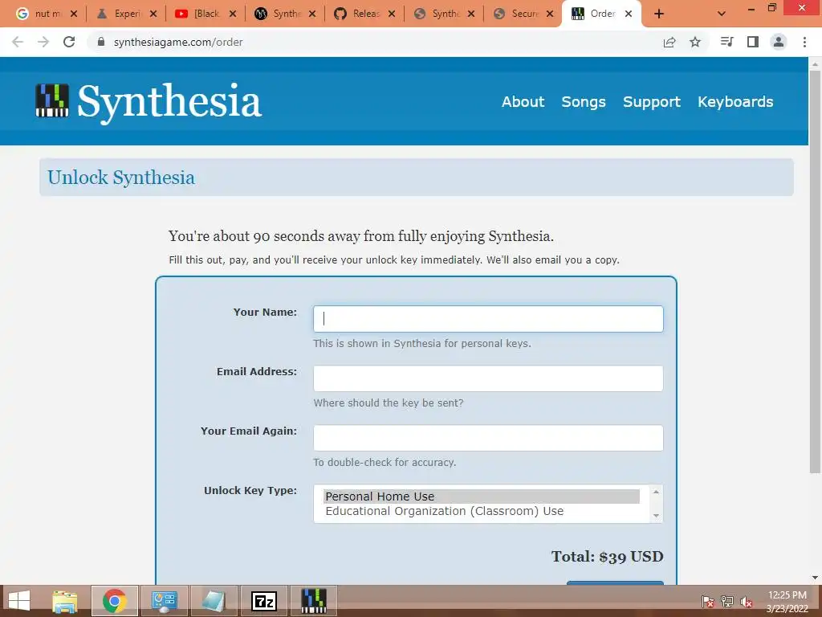
Task: Open the Support page link
Action: (x=652, y=102)
